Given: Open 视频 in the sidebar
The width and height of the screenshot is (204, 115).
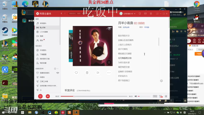Looking at the screenshot, I should pos(47,36).
